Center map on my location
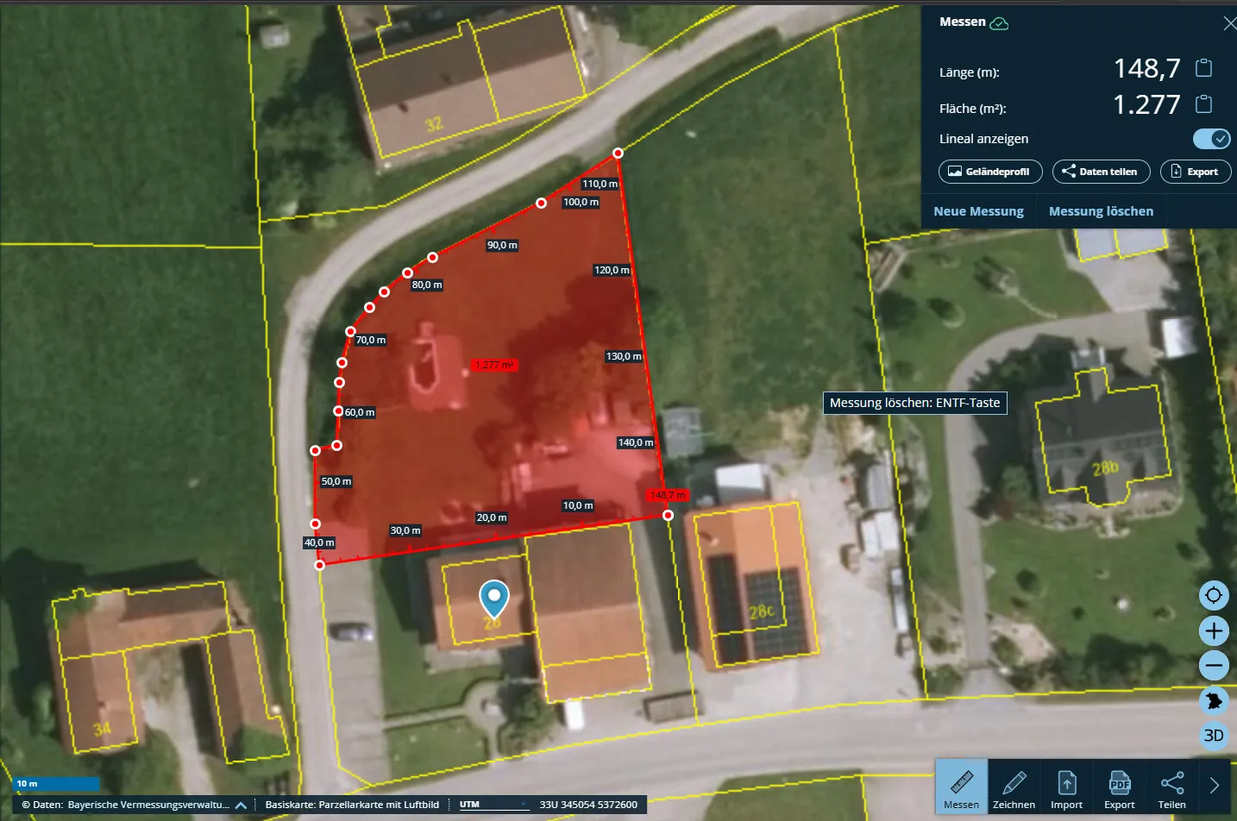This screenshot has height=821, width=1237. click(1214, 595)
